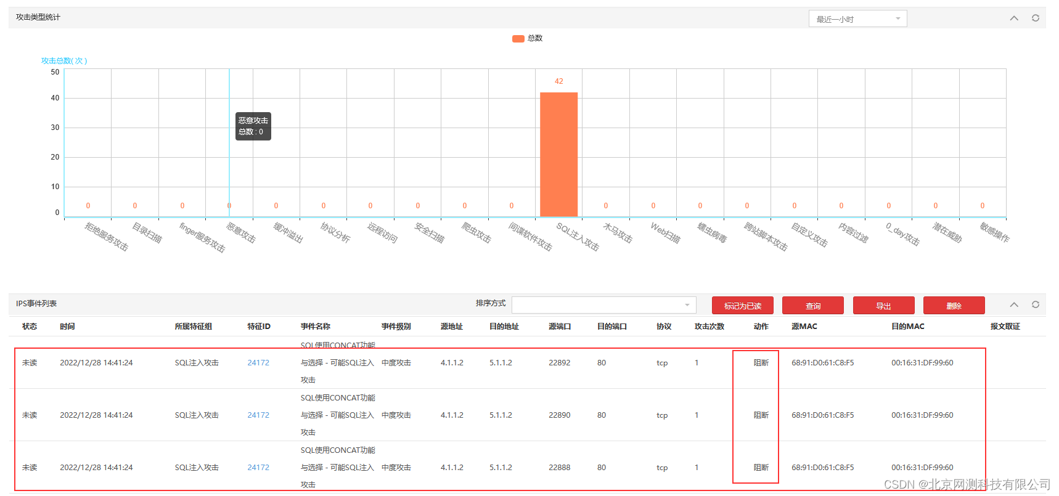
Task: Select source port 22892 cell
Action: [x=560, y=363]
